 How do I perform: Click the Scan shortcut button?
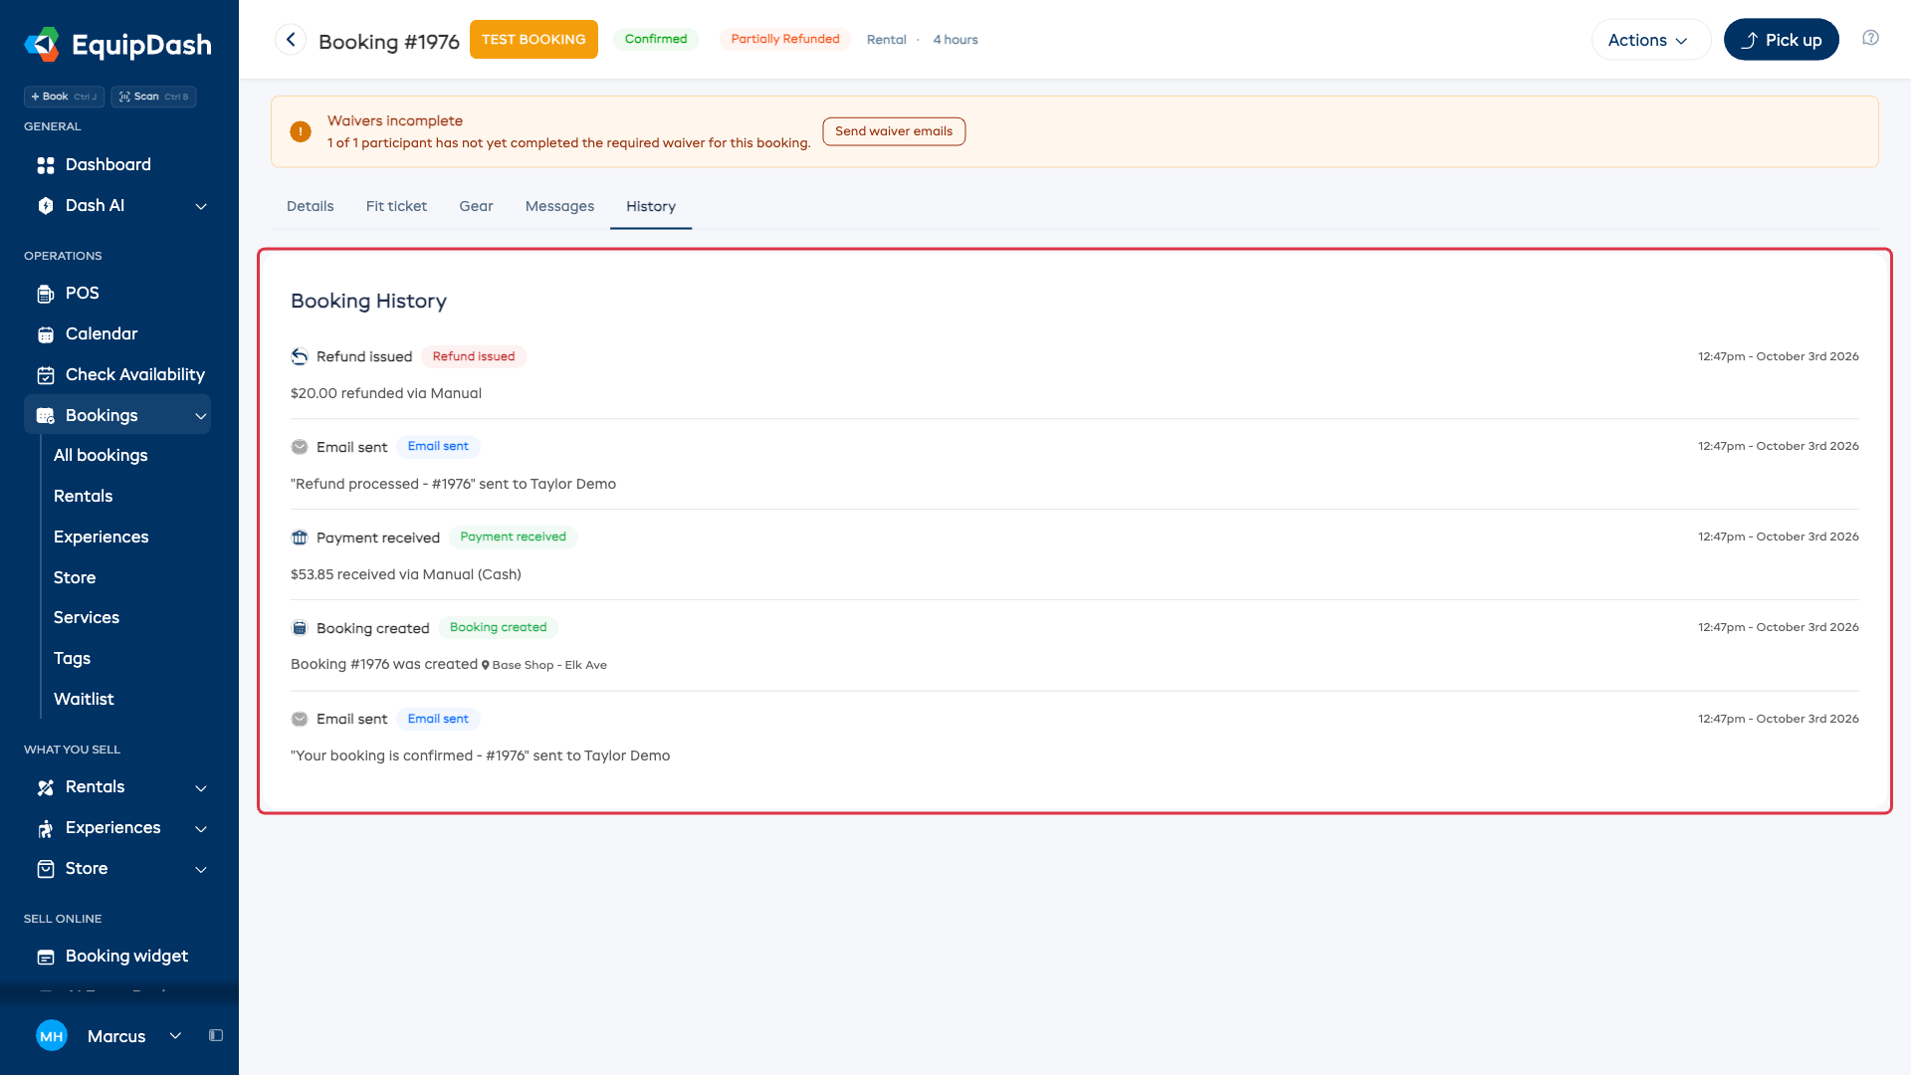(x=153, y=97)
